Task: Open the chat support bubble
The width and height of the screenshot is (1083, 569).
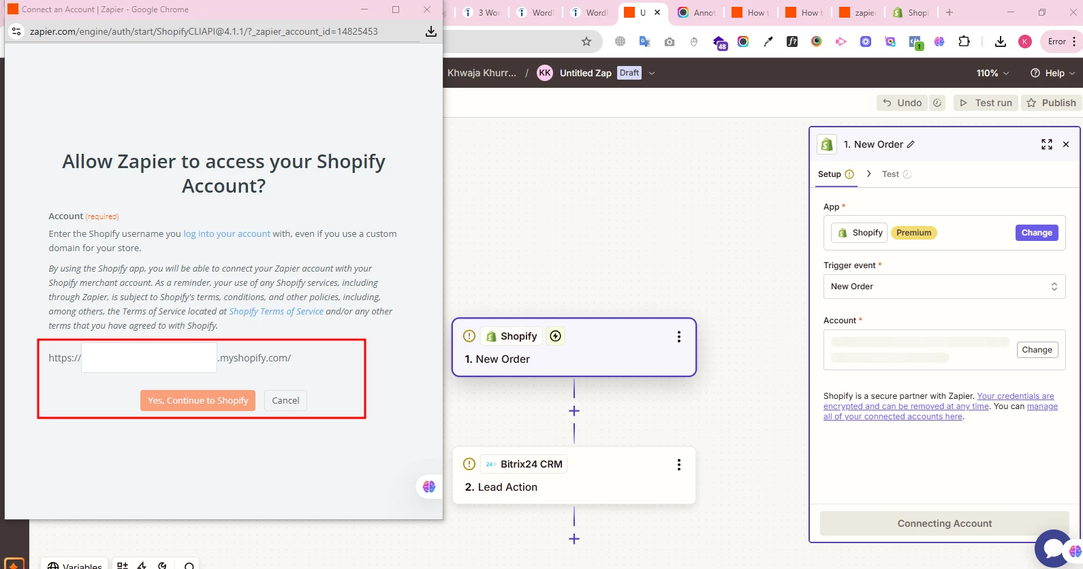Action: pos(1052,548)
